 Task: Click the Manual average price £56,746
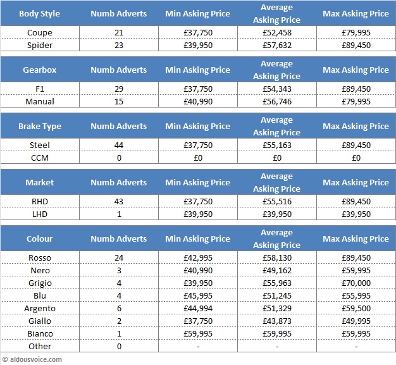click(276, 101)
